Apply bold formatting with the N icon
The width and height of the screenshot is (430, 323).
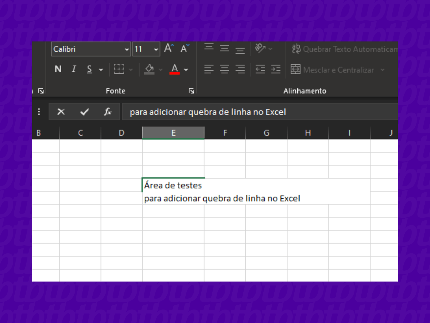pos(58,69)
